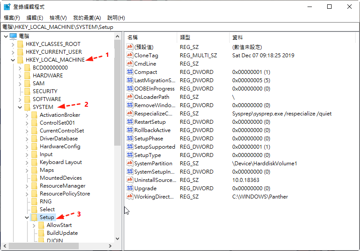The width and height of the screenshot is (360, 251).
Task: Select the ResourceManager key
Action: tap(63, 185)
